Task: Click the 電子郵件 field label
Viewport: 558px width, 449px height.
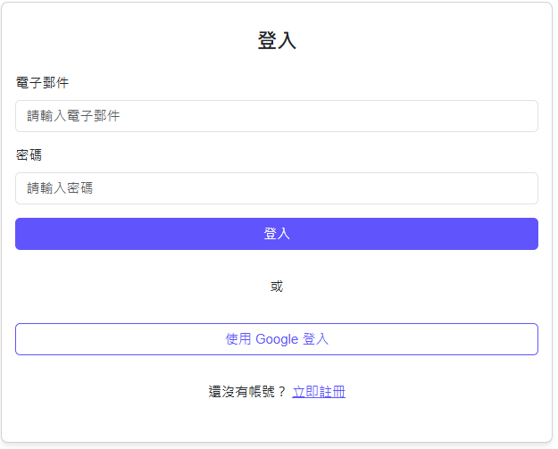Action: (42, 83)
